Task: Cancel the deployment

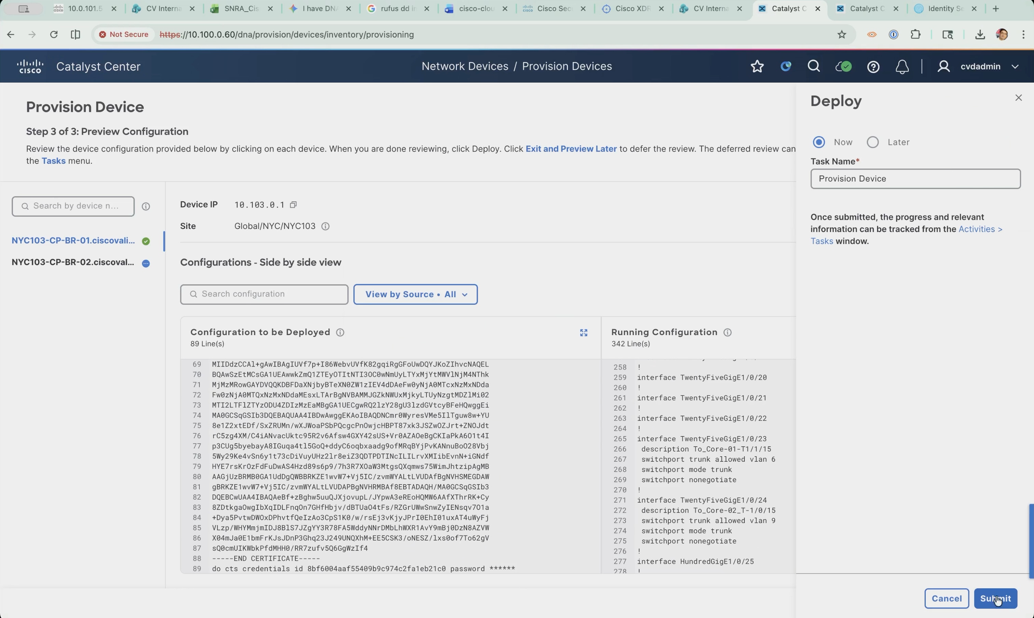Action: (947, 599)
